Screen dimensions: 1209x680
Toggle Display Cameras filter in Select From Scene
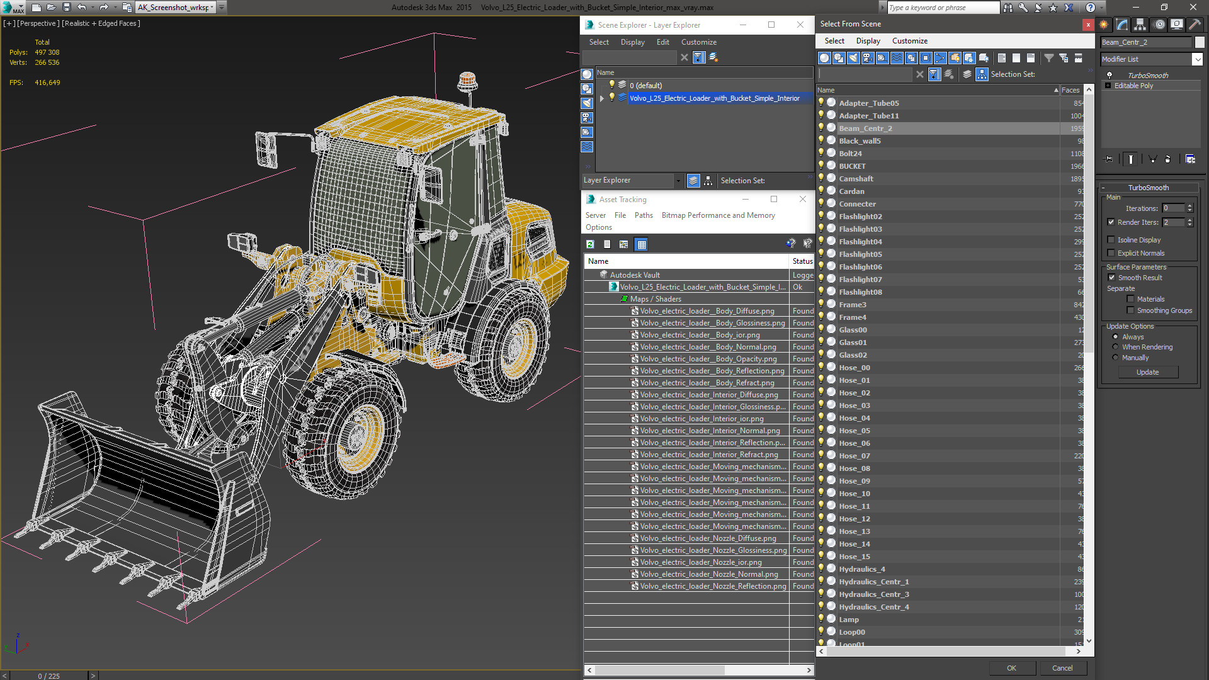point(868,58)
